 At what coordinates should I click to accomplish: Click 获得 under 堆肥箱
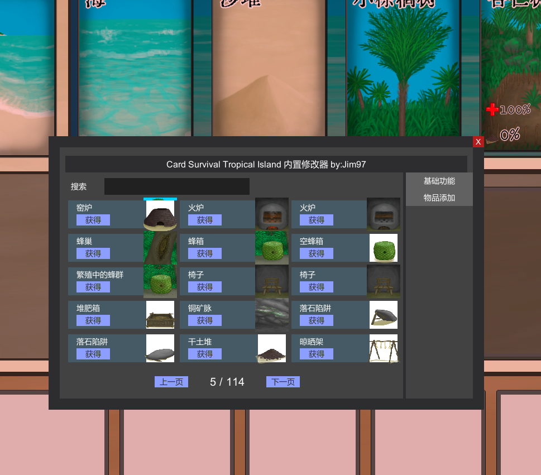click(93, 320)
